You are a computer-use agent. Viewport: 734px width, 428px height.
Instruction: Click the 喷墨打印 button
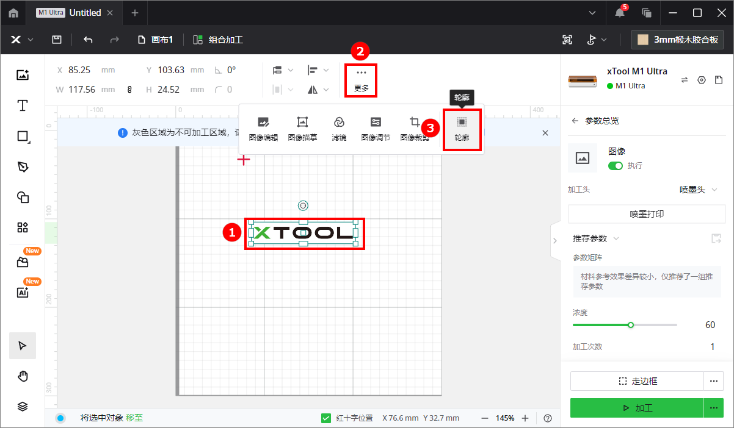tap(647, 214)
